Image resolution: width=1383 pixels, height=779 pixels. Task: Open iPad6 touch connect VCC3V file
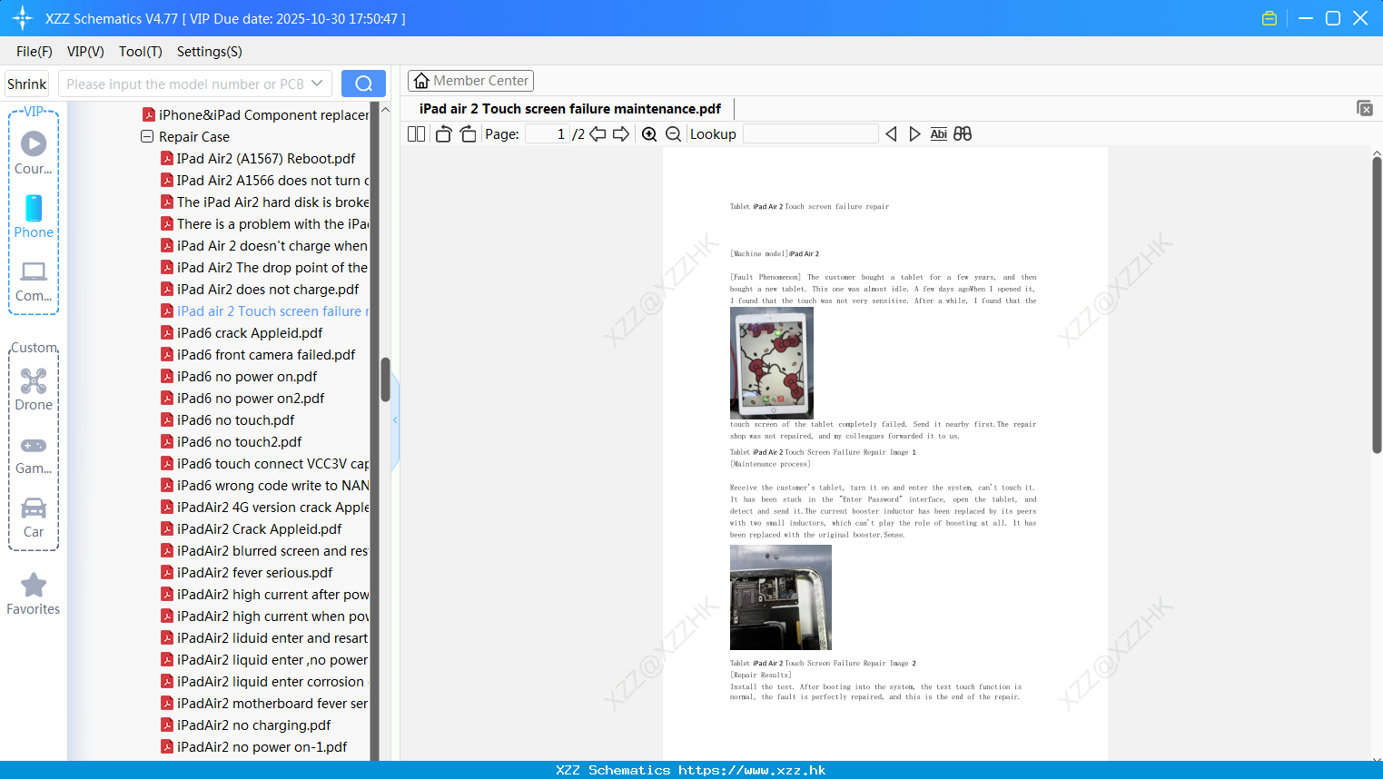coord(265,464)
